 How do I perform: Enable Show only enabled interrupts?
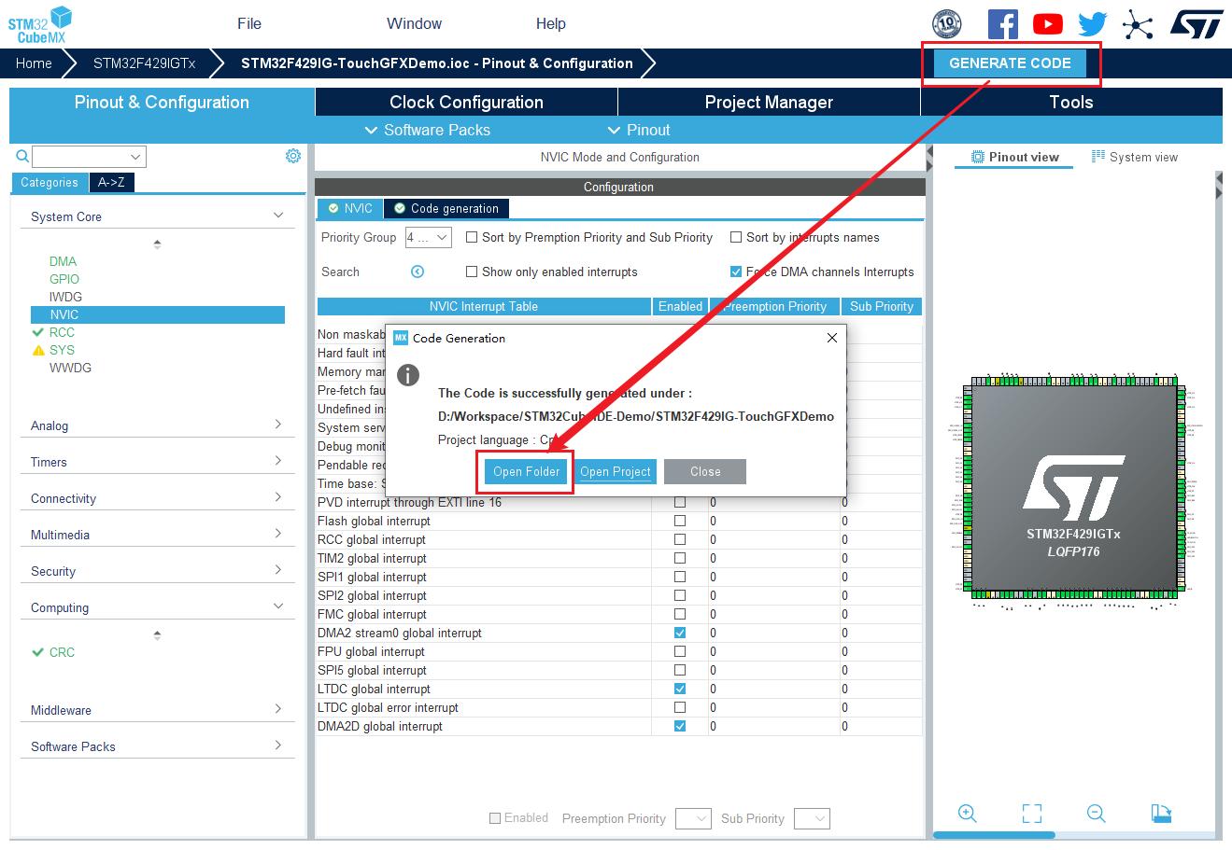[472, 272]
